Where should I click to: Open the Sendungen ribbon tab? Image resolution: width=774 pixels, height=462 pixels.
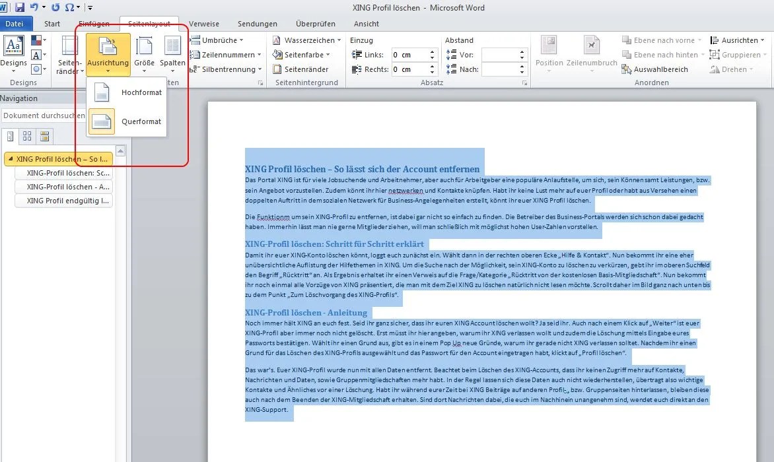click(x=257, y=24)
